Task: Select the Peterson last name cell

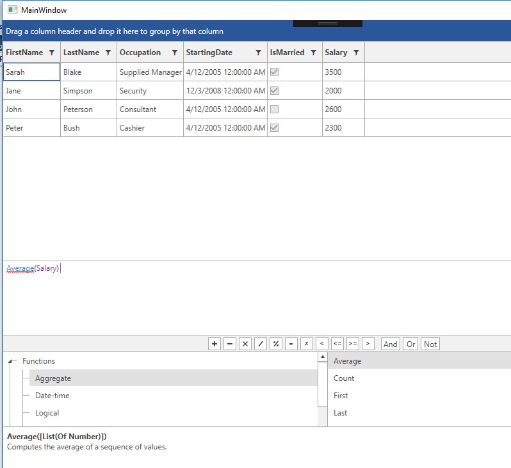Action: click(x=88, y=109)
